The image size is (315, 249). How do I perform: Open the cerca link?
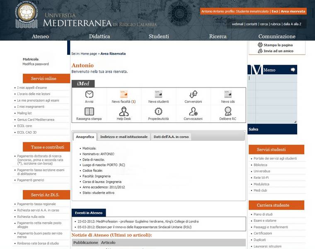[x=264, y=24]
